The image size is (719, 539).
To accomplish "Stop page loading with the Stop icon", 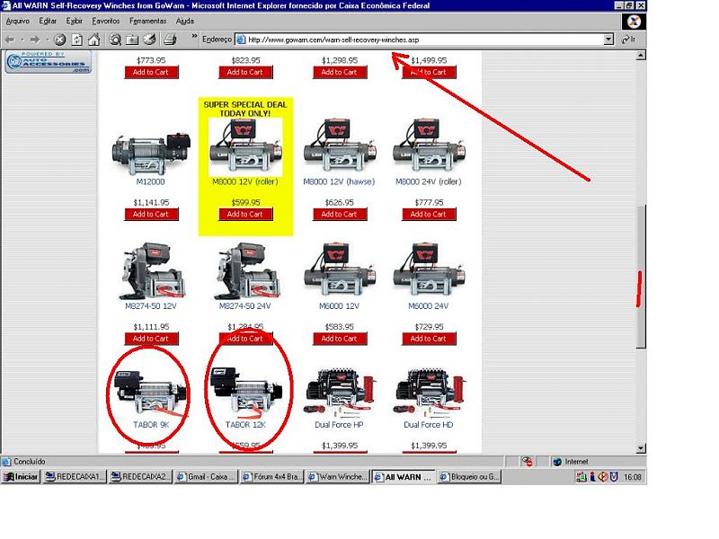I will point(59,40).
